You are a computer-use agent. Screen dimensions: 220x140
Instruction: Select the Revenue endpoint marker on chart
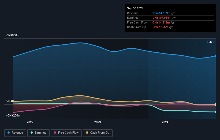pos(215,56)
